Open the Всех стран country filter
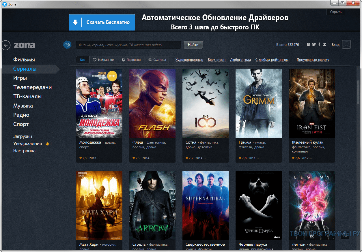This screenshot has height=252, width=362. tap(217, 60)
